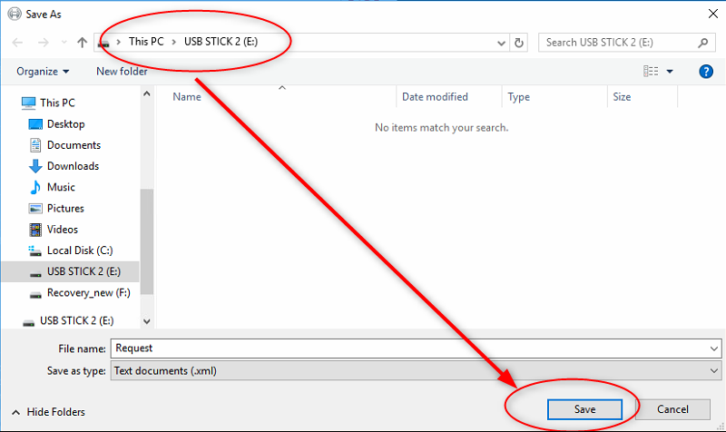The height and width of the screenshot is (432, 726).
Task: Open the Organize dropdown menu
Action: pyautogui.click(x=43, y=71)
